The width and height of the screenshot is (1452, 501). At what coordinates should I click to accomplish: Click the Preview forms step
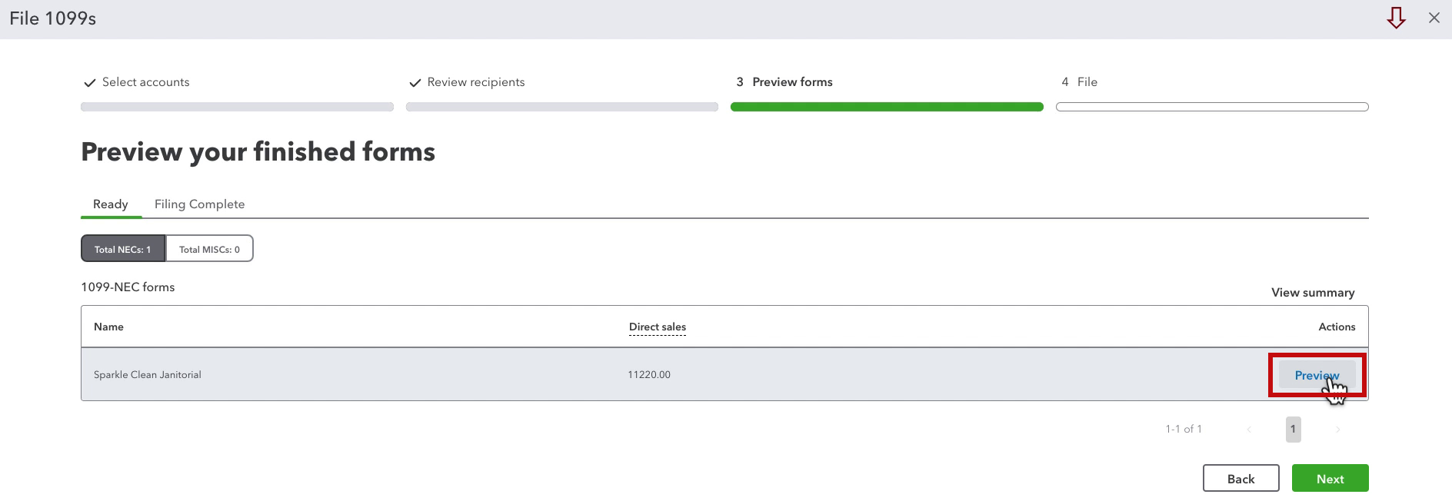point(784,82)
